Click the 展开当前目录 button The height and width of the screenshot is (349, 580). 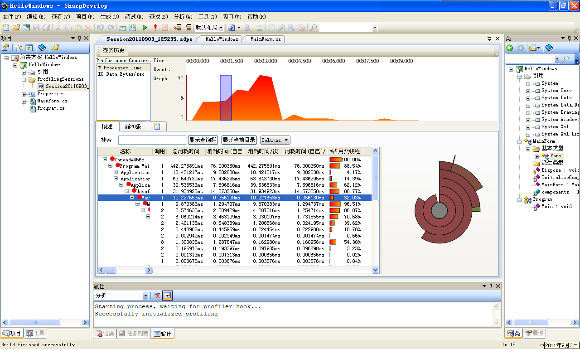[239, 141]
